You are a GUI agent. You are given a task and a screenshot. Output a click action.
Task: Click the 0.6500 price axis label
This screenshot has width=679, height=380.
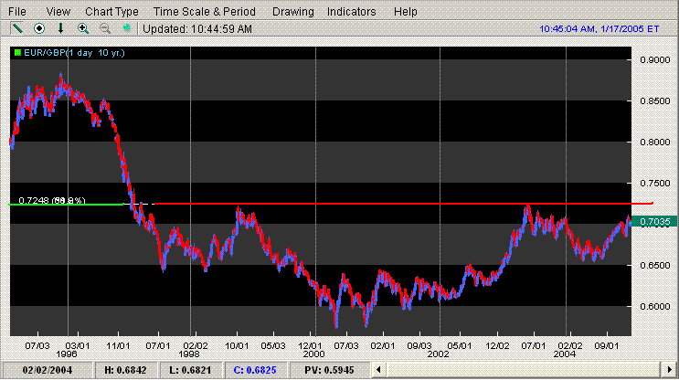click(654, 265)
